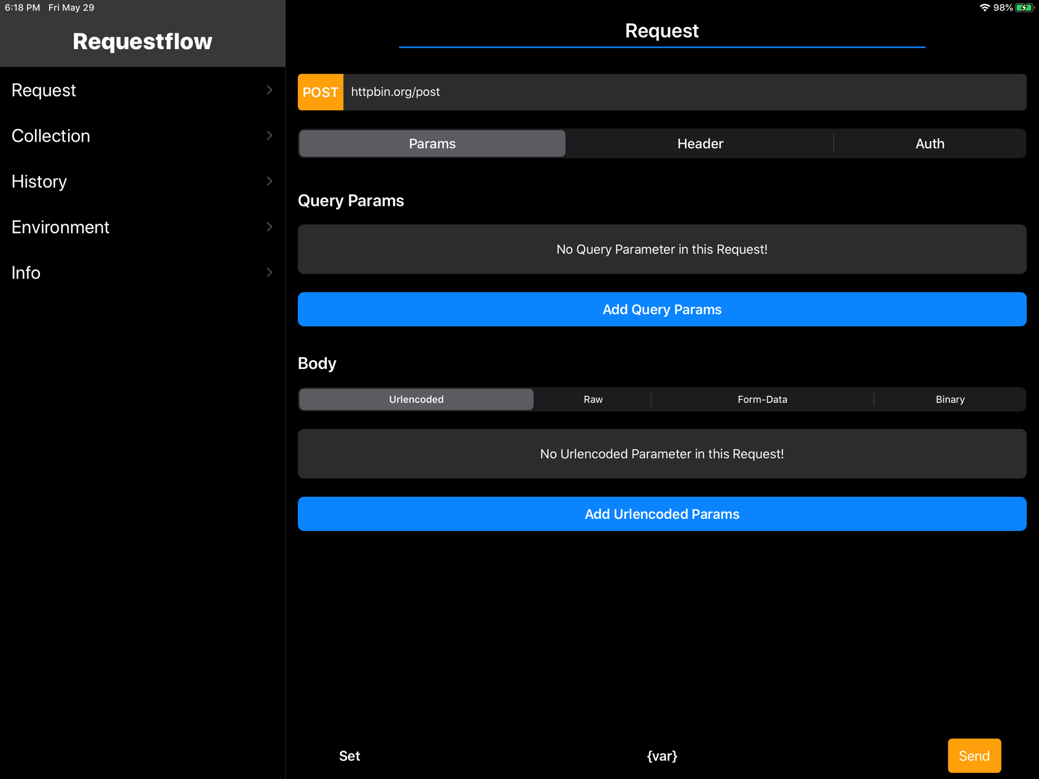Tap the Set button at bottom
Screen dimensions: 1039x779
(349, 756)
